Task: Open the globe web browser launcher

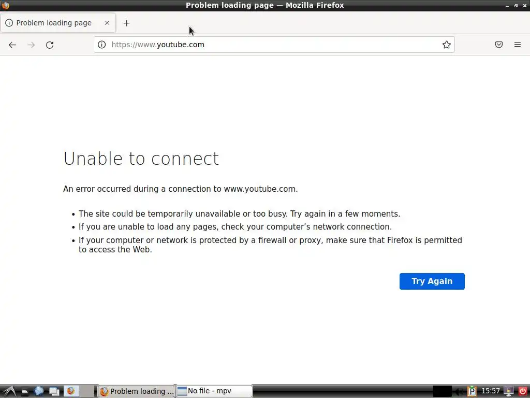Action: (x=38, y=391)
